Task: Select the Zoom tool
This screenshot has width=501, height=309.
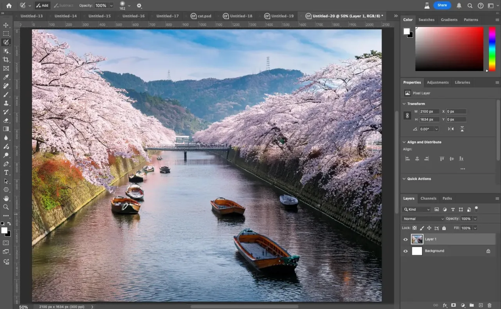Action: point(5,207)
